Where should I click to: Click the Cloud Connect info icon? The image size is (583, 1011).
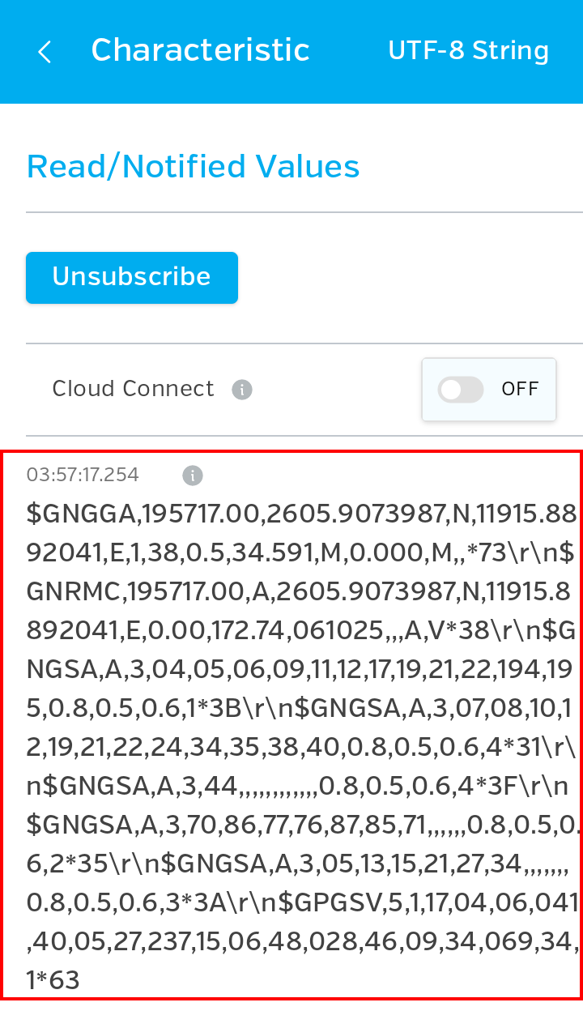click(242, 390)
